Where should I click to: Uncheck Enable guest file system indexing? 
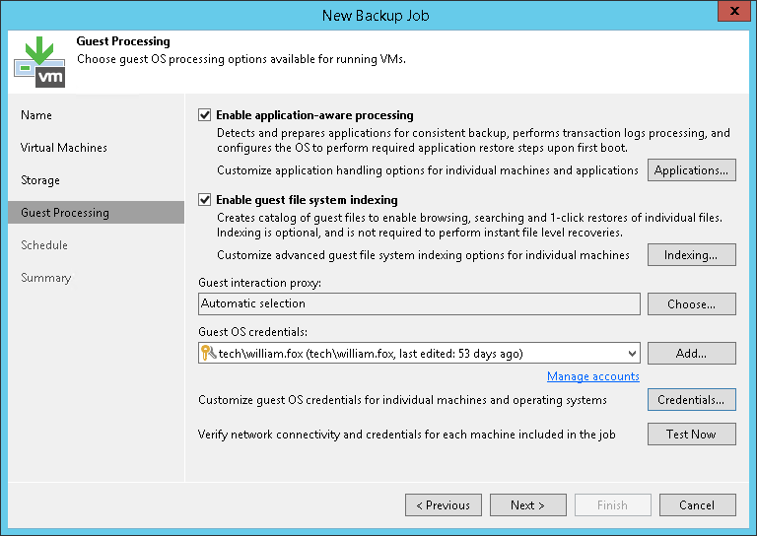205,200
